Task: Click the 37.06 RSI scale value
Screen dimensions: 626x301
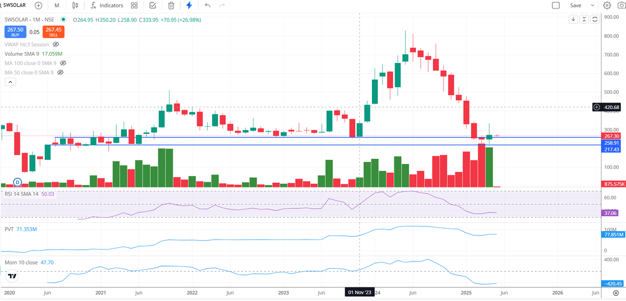Action: (x=611, y=213)
